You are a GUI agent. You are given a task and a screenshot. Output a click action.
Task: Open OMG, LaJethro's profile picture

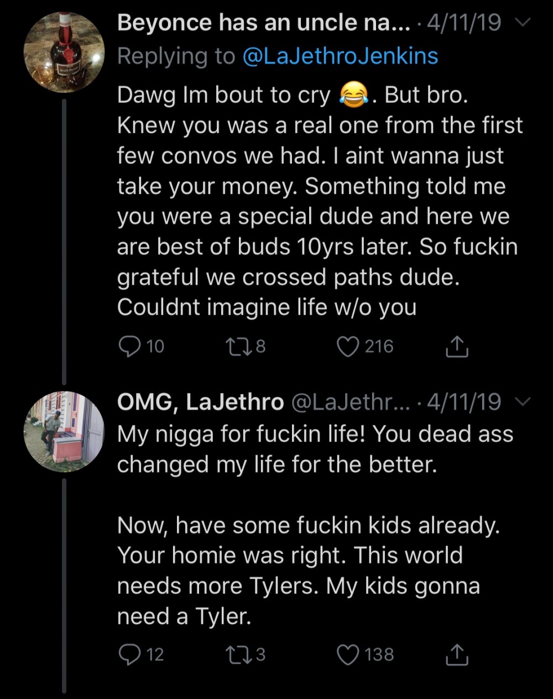64,431
